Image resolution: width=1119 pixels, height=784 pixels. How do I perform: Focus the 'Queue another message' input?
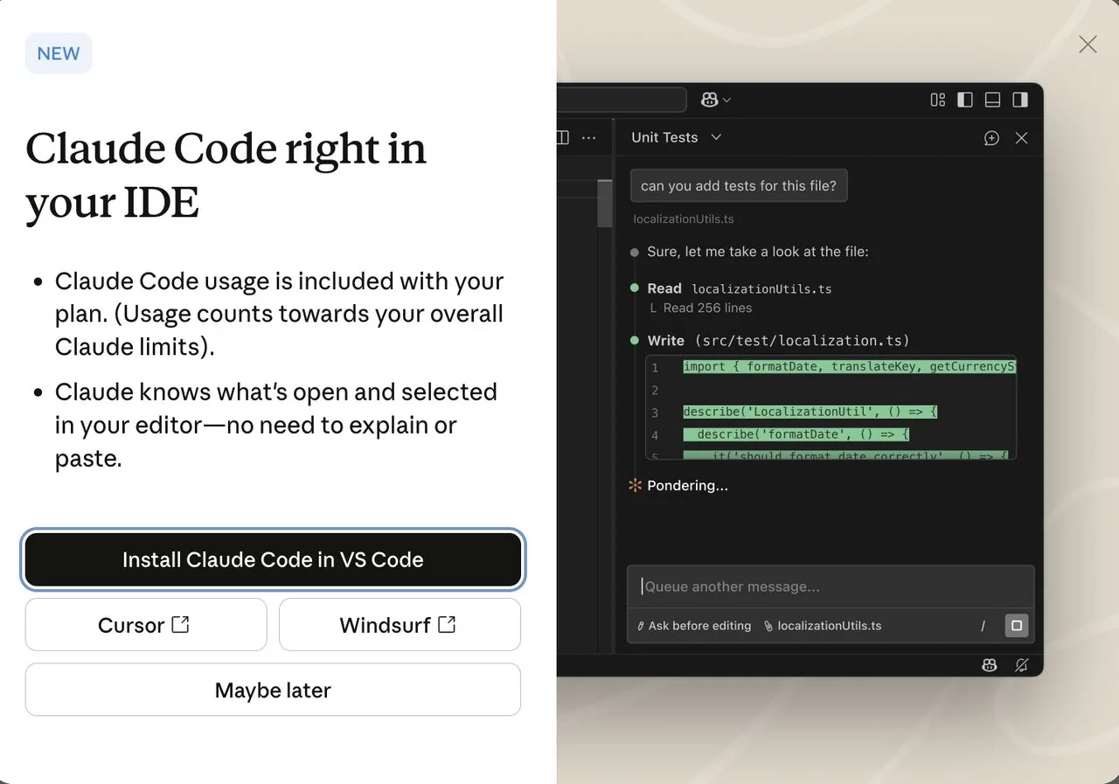(x=831, y=586)
